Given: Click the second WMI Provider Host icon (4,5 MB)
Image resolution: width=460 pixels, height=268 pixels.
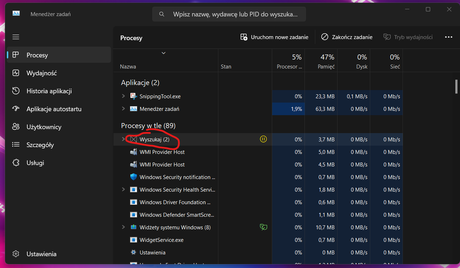Looking at the screenshot, I should [x=134, y=165].
